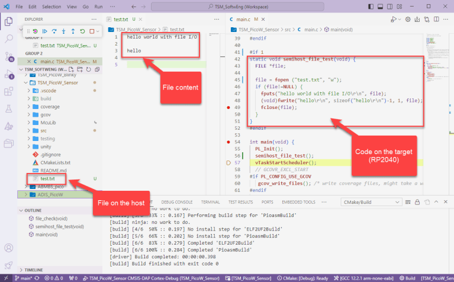Open the Extensions view
454x282 pixels.
point(9,92)
